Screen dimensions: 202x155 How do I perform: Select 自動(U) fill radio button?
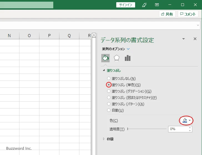[x=109, y=110]
